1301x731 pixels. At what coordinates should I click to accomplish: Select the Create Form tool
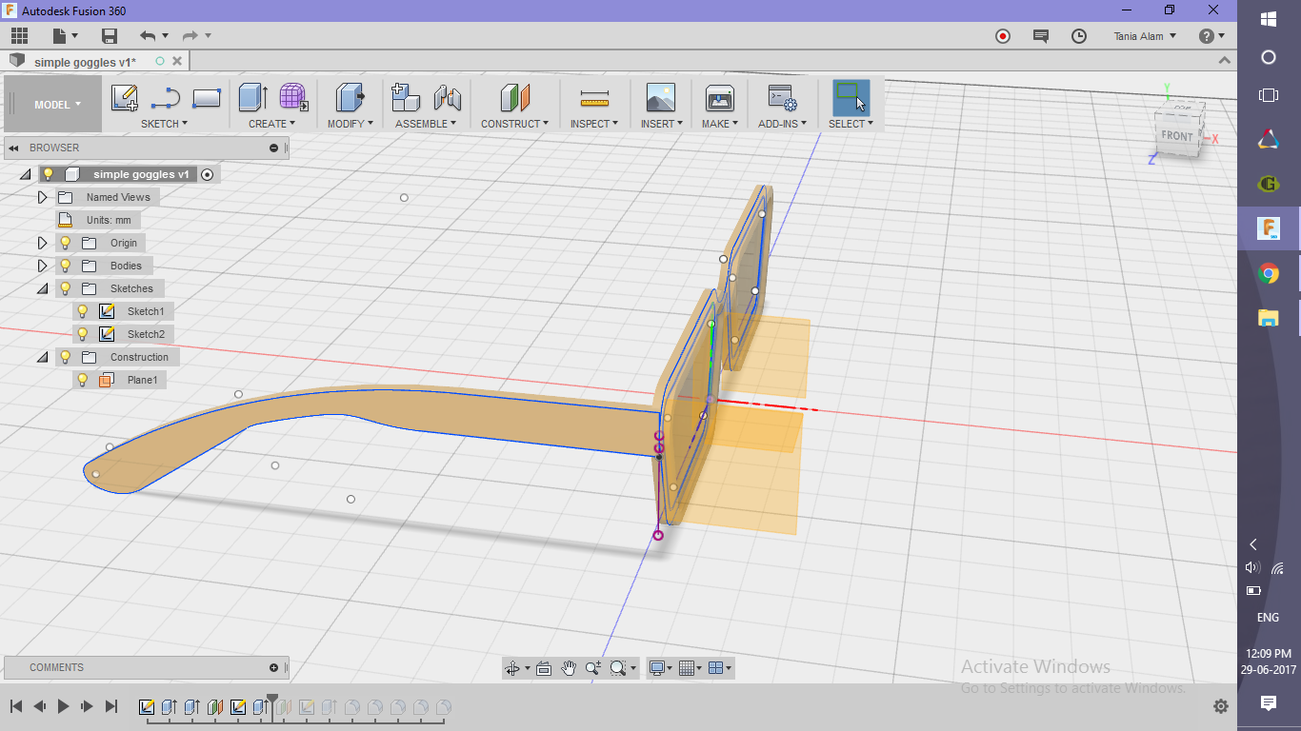click(293, 97)
